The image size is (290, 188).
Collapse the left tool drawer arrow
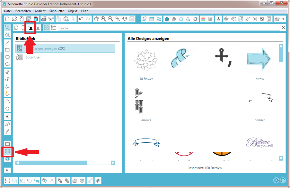[x=8, y=170]
